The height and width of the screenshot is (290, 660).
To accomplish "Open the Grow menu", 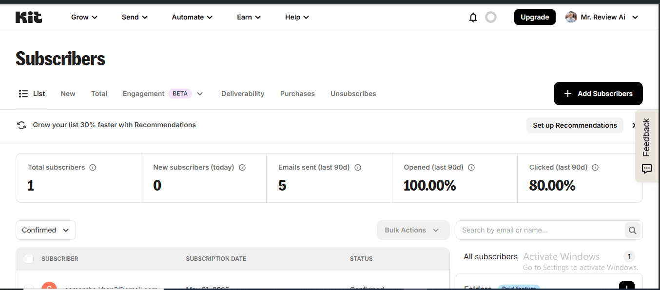I will (x=84, y=17).
